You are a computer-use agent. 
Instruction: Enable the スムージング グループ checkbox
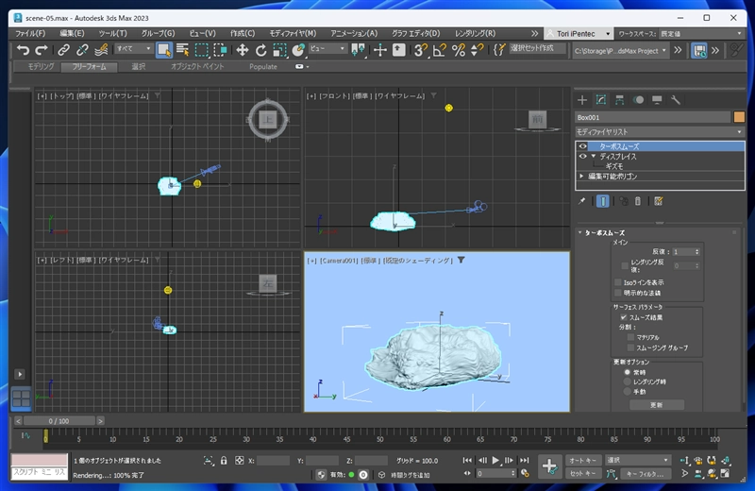tap(630, 347)
